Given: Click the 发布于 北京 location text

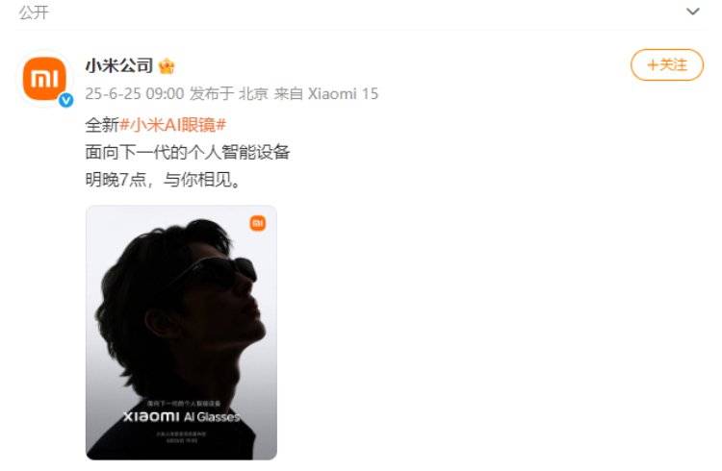Looking at the screenshot, I should [x=229, y=94].
